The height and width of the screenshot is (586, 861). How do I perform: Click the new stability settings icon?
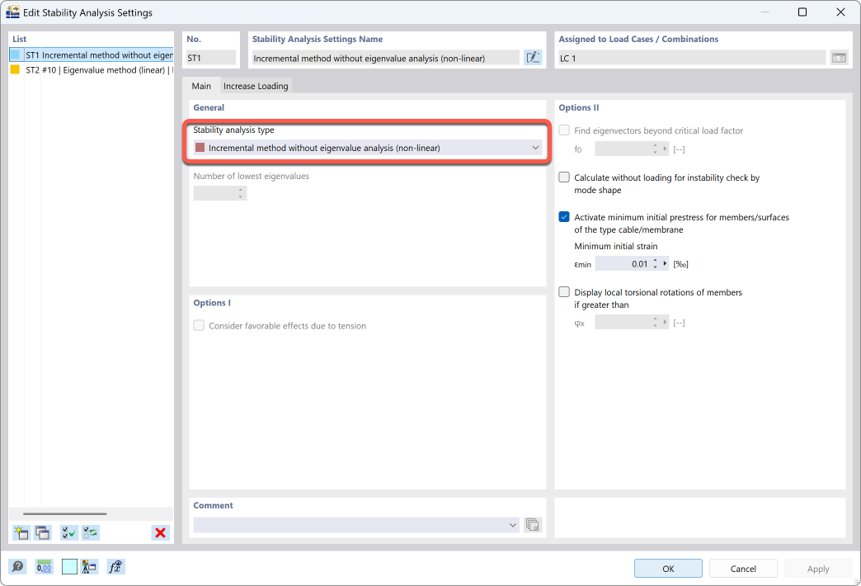pyautogui.click(x=21, y=533)
